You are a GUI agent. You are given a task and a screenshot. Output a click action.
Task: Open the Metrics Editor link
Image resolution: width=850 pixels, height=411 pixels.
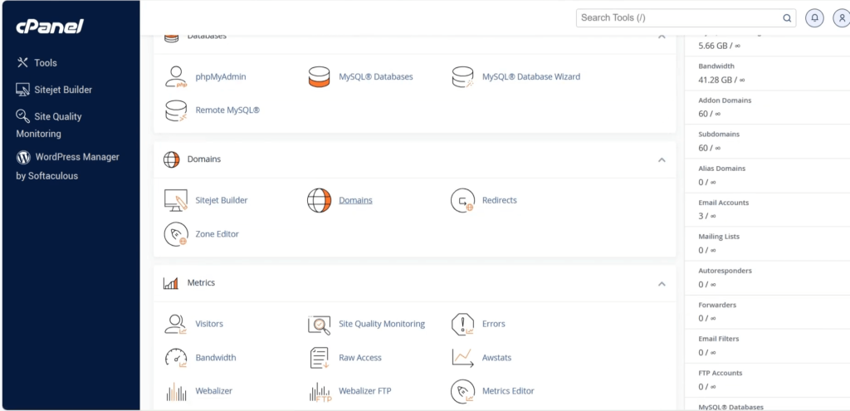pyautogui.click(x=508, y=391)
